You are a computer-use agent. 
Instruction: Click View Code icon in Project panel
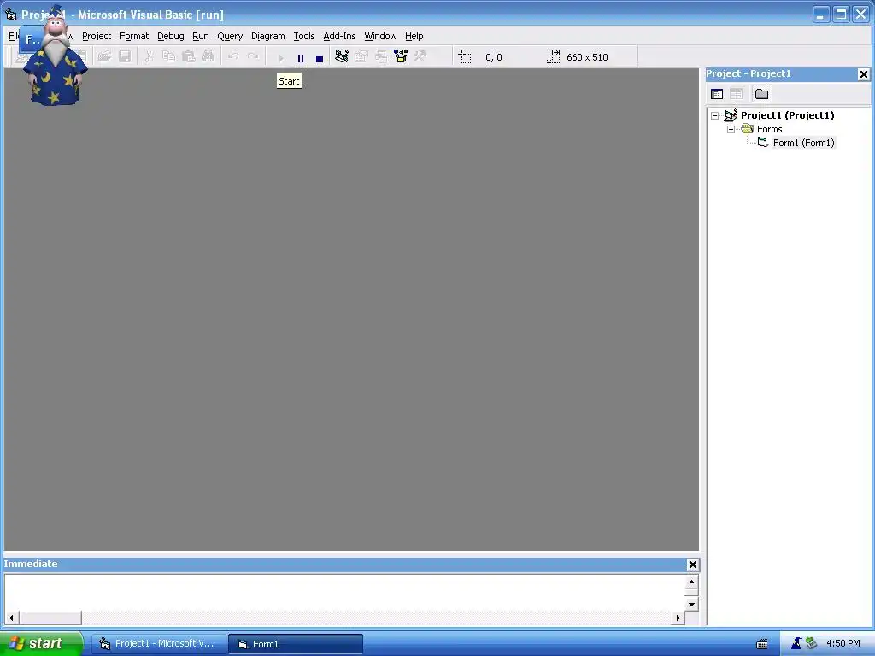coord(717,94)
